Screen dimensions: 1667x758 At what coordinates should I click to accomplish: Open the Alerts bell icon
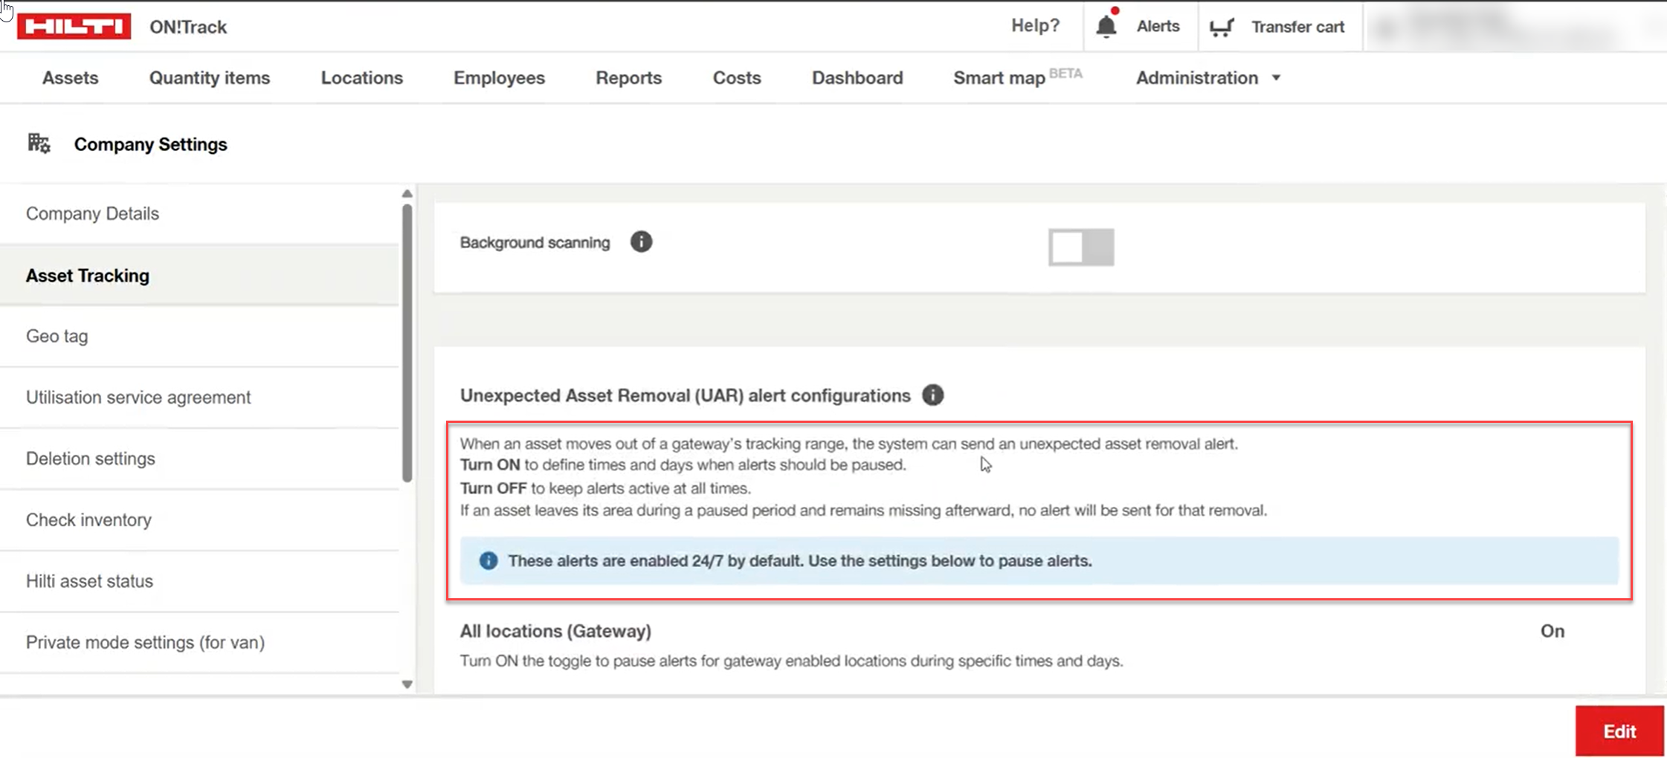coord(1106,26)
